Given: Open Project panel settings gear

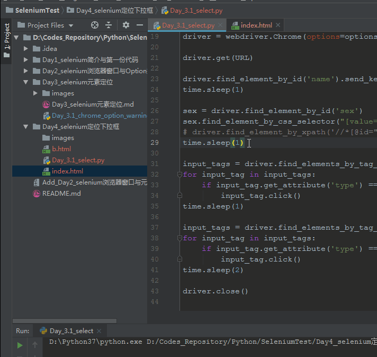Looking at the screenshot, I should (125, 25).
